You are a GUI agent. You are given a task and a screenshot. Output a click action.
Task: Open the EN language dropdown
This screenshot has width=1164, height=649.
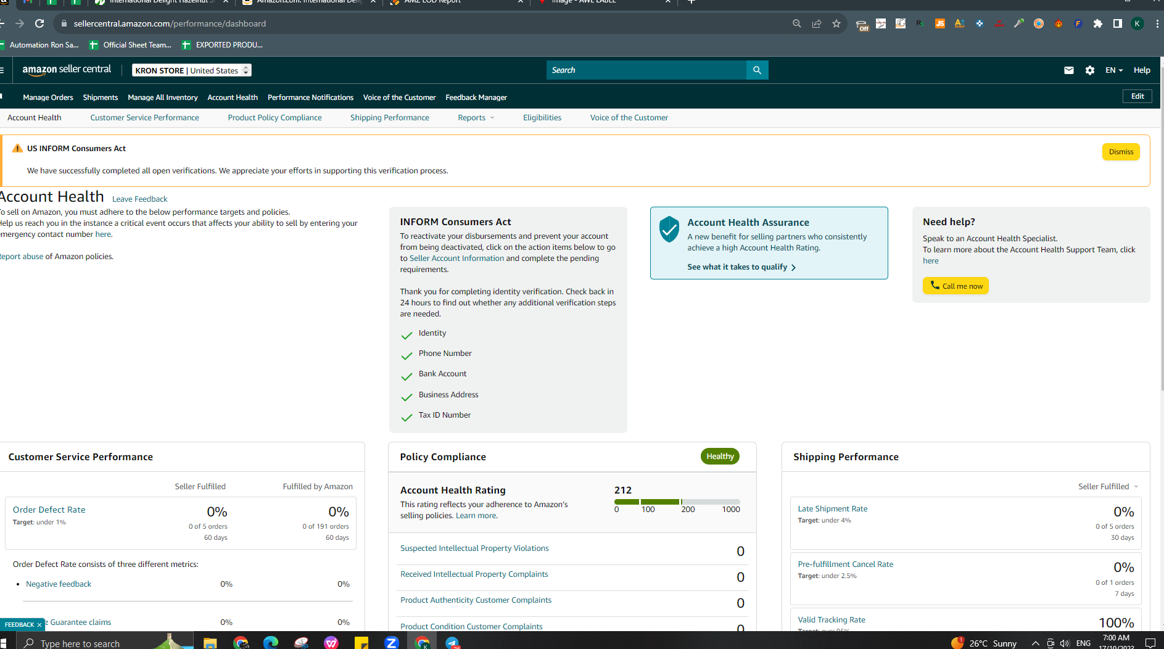pyautogui.click(x=1114, y=70)
